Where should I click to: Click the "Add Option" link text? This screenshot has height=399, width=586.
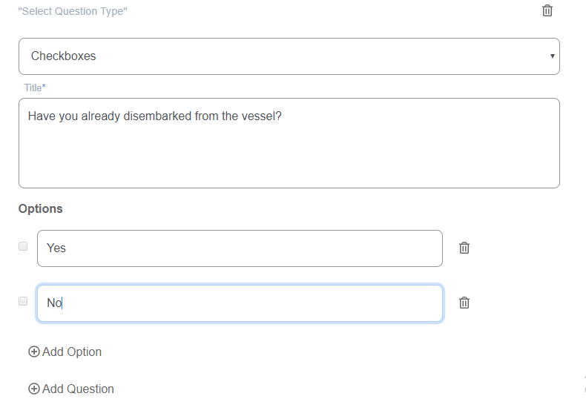click(72, 352)
